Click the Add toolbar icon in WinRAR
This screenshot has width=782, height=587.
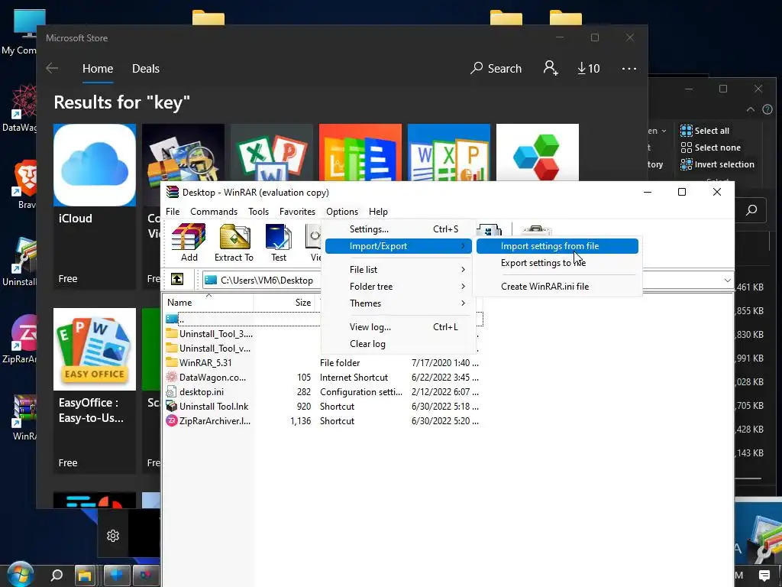[189, 242]
